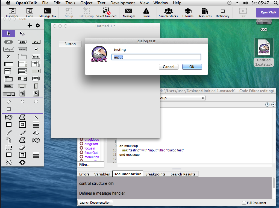Click the plus icon beside dragStart
This screenshot has height=208, width=279.
(x=81, y=144)
